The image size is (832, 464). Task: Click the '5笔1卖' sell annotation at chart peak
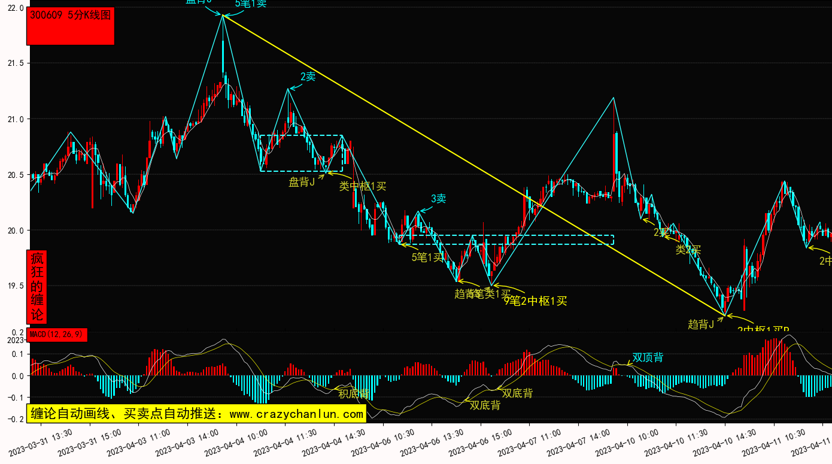click(251, 4)
